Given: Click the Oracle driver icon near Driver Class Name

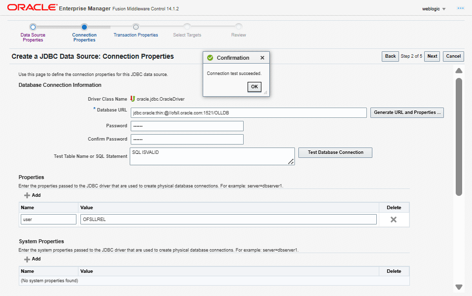Looking at the screenshot, I should 133,99.
